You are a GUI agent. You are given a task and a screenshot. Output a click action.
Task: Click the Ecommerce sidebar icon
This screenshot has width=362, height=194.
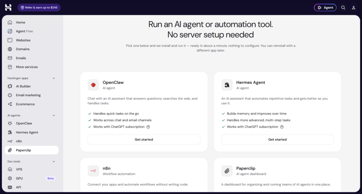[10, 104]
